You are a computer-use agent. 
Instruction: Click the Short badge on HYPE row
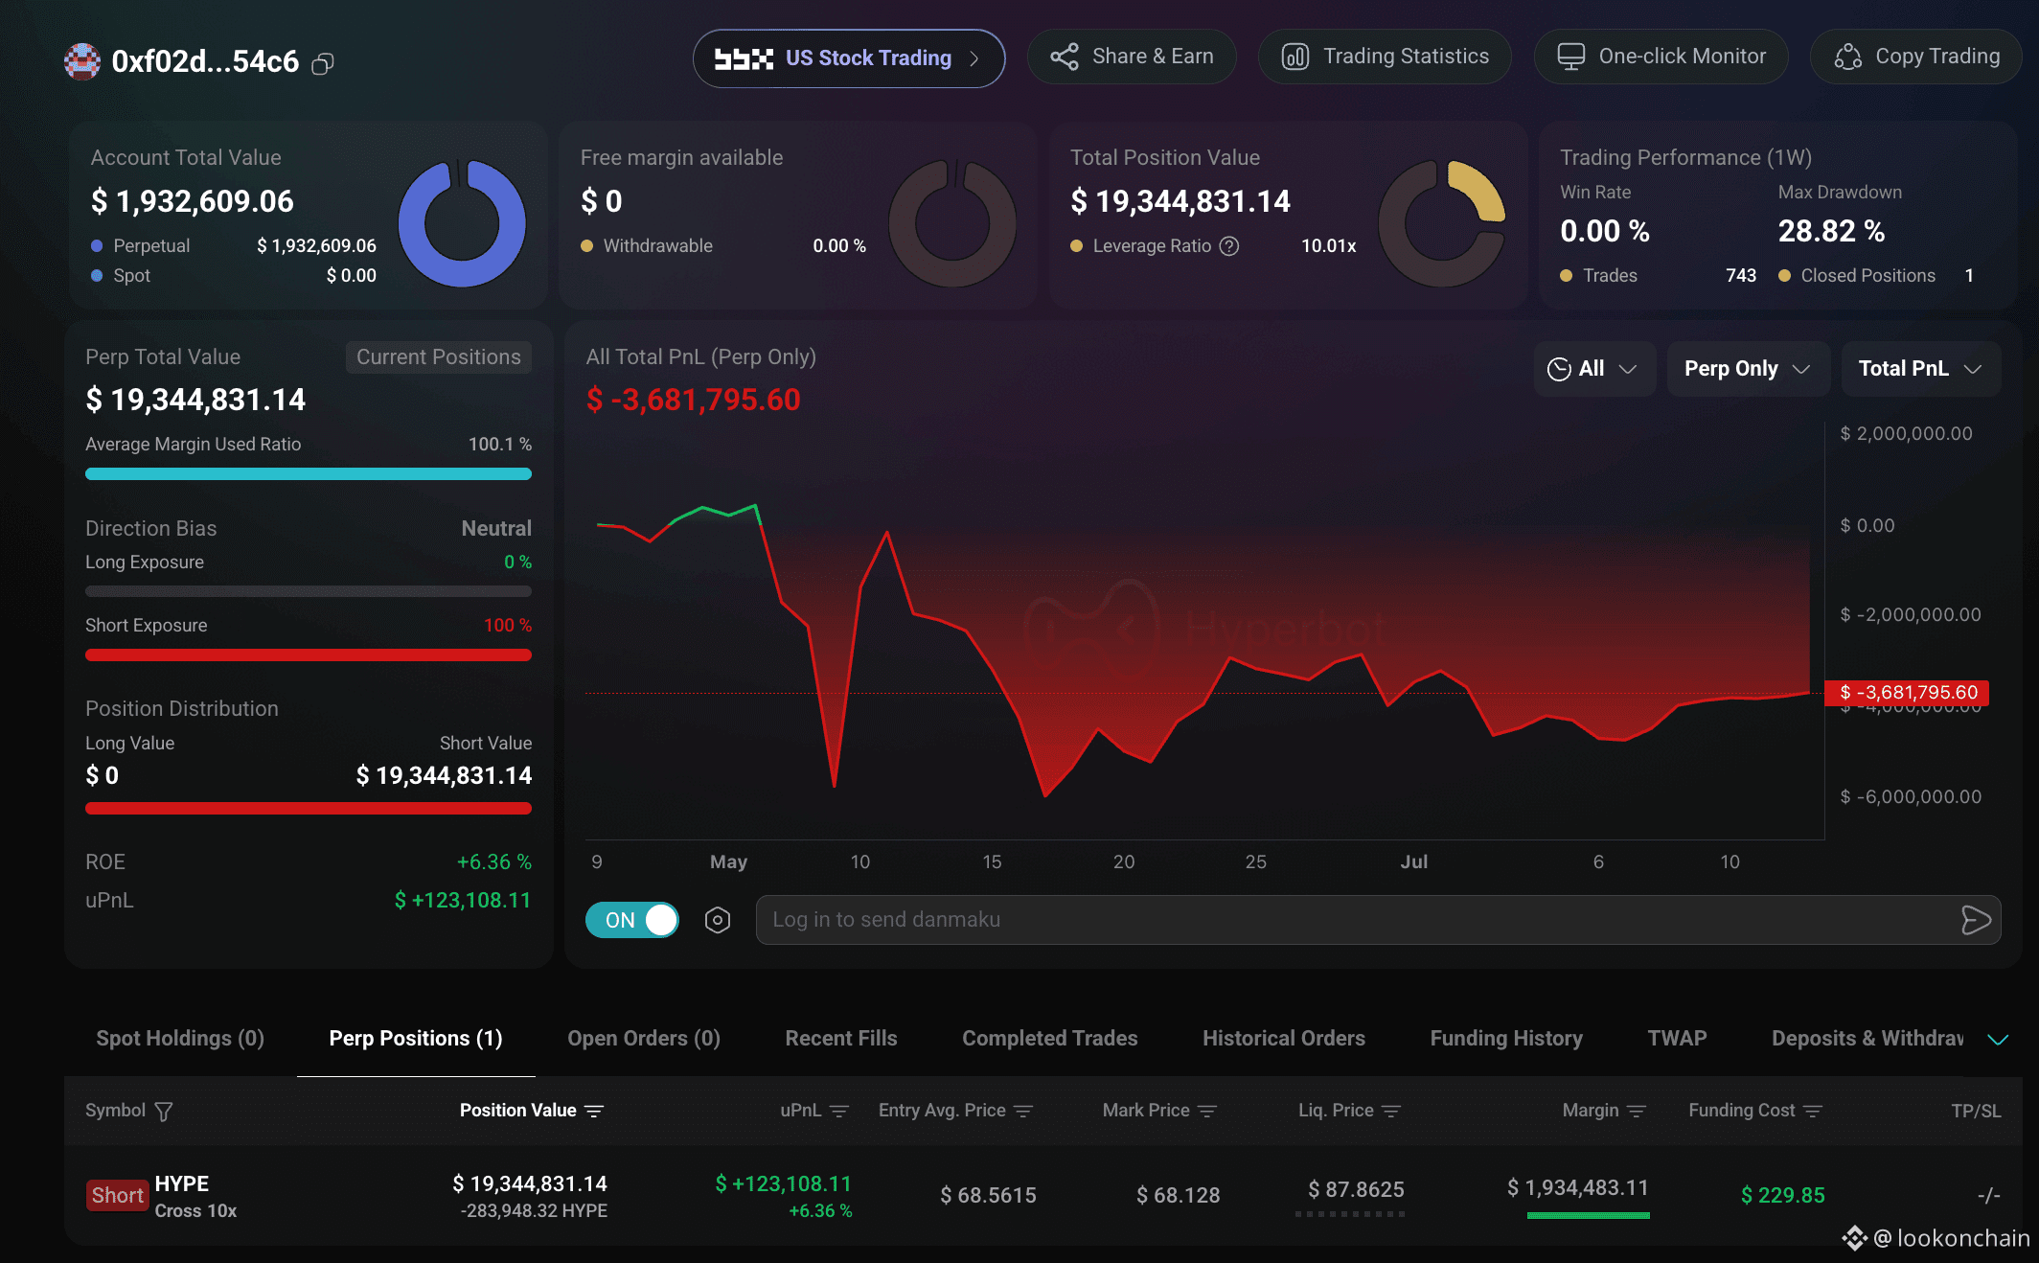pyautogui.click(x=117, y=1196)
